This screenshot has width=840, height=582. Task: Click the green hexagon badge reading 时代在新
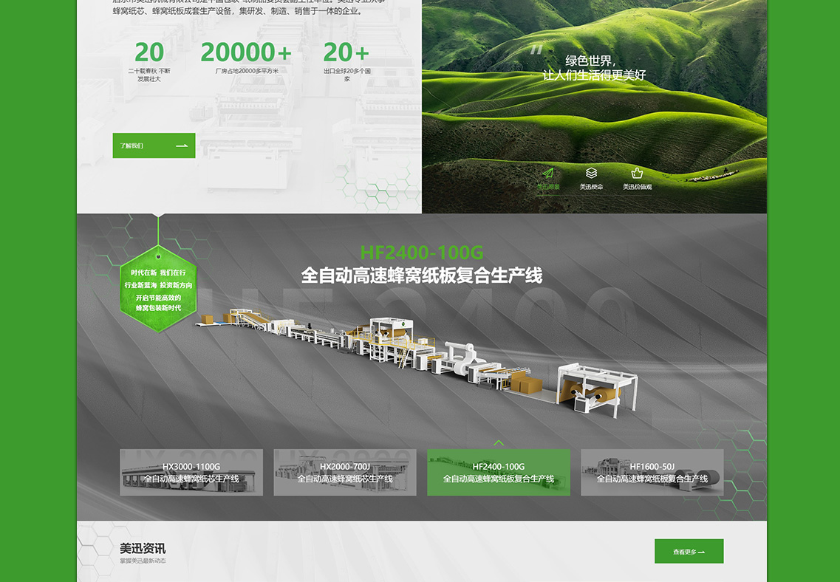pyautogui.click(x=158, y=290)
